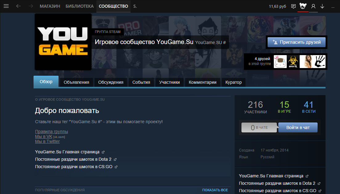This screenshot has height=194, width=340.
Task: Select the 216 участники count
Action: coord(255,107)
